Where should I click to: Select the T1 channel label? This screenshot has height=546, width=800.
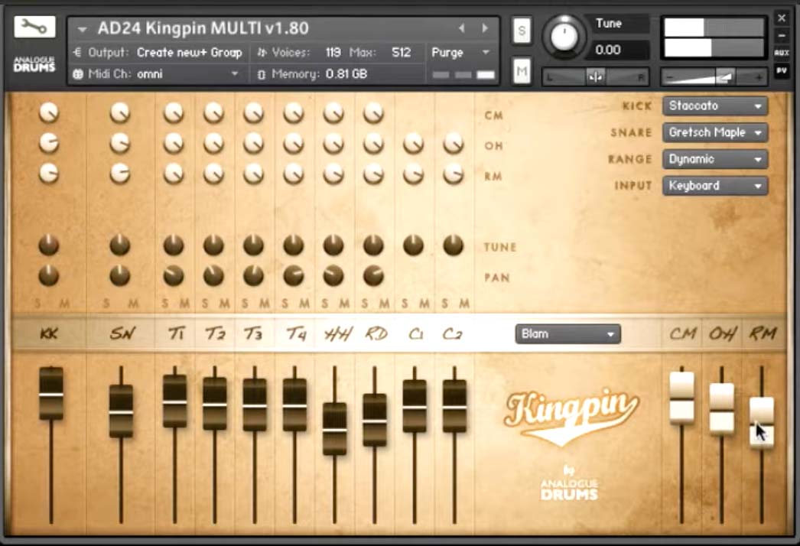point(177,333)
